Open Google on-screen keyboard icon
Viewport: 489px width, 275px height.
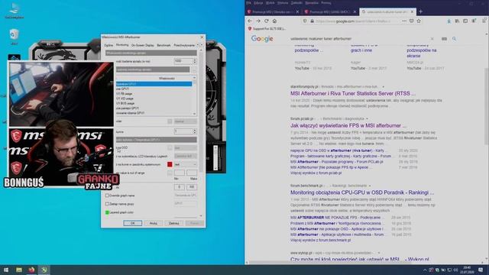pyautogui.click(x=444, y=39)
